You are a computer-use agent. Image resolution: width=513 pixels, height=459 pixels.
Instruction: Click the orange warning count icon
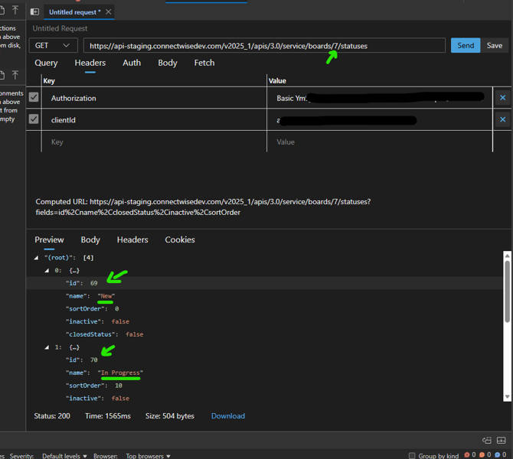482,454
